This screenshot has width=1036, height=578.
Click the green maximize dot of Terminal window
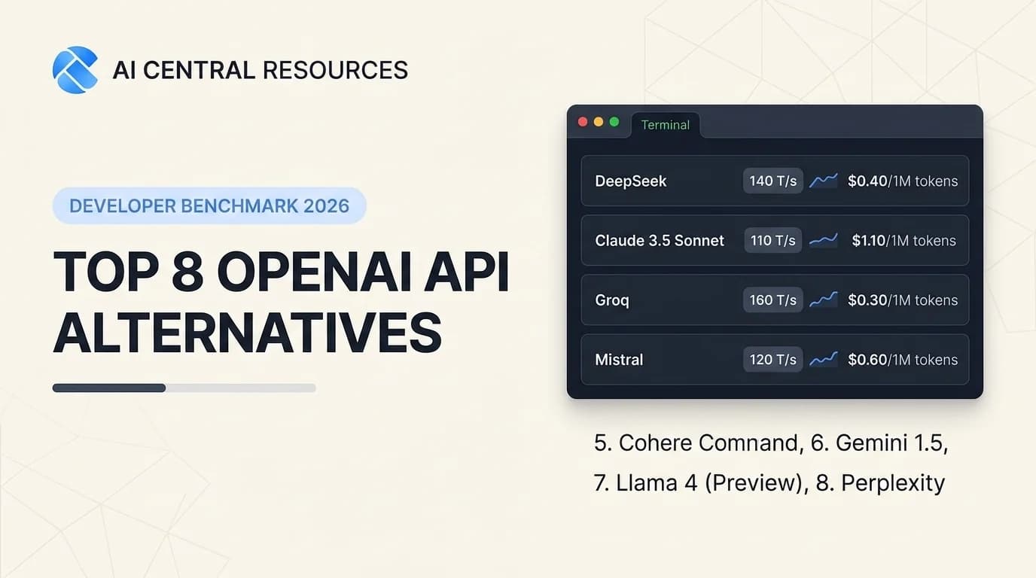click(x=614, y=122)
